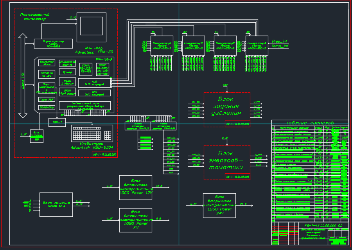Click the Промышленный компьютер label text
The image size is (352, 250).
point(34,17)
